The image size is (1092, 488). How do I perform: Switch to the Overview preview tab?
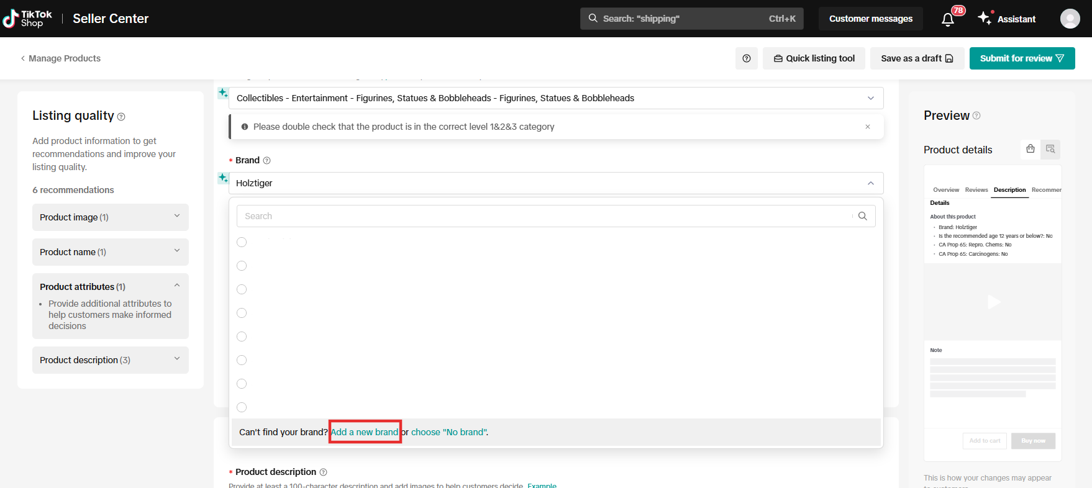[945, 190]
